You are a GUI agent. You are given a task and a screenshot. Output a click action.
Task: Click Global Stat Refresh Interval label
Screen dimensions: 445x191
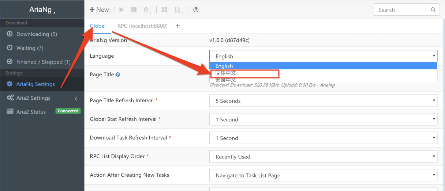pyautogui.click(x=123, y=119)
